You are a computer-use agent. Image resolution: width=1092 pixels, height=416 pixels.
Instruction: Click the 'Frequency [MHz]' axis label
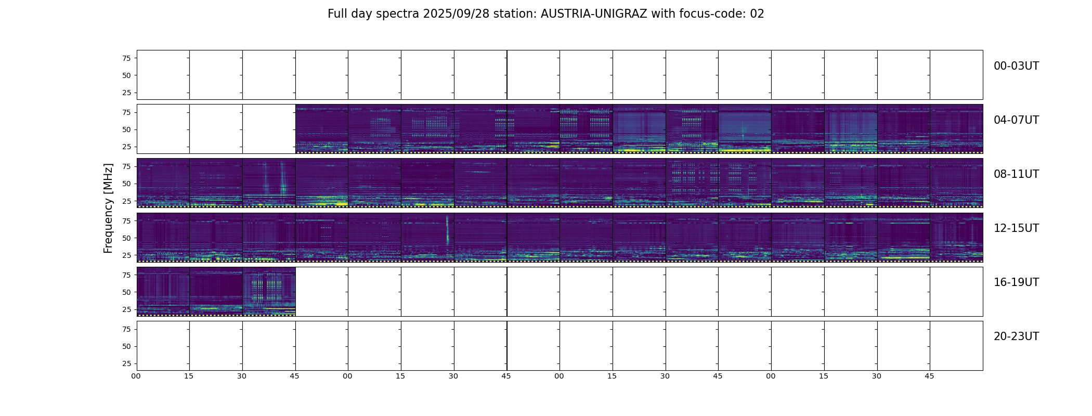pos(108,209)
